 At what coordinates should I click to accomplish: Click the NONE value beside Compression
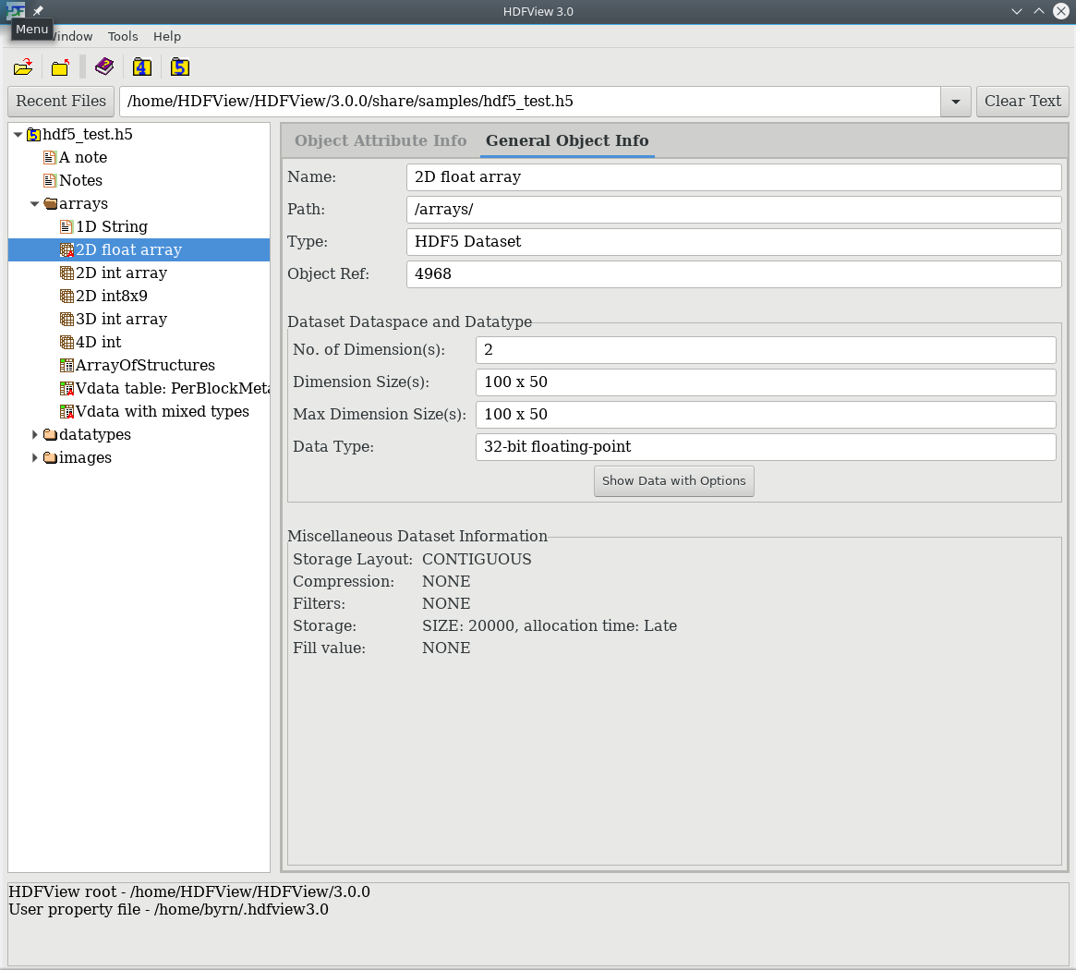tap(446, 581)
